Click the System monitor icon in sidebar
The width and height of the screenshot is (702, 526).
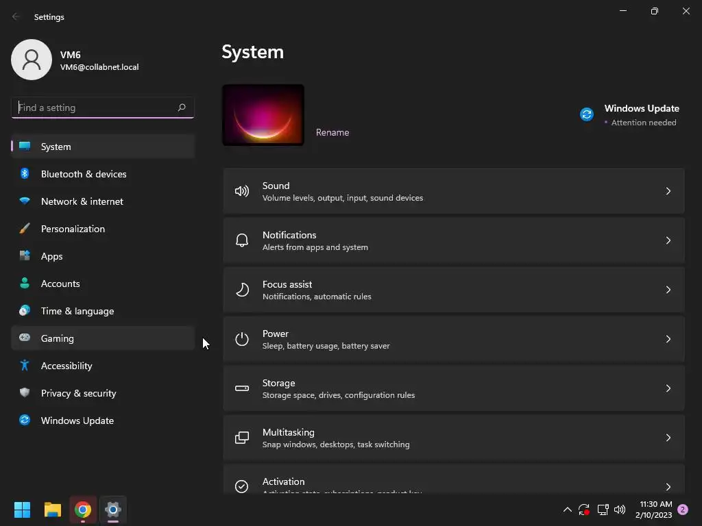tap(25, 147)
